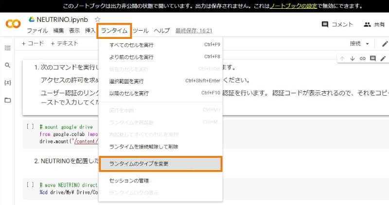Viewport: 389px width, 205px height.
Task: Open the ヘルプ menu
Action: tap(162, 31)
